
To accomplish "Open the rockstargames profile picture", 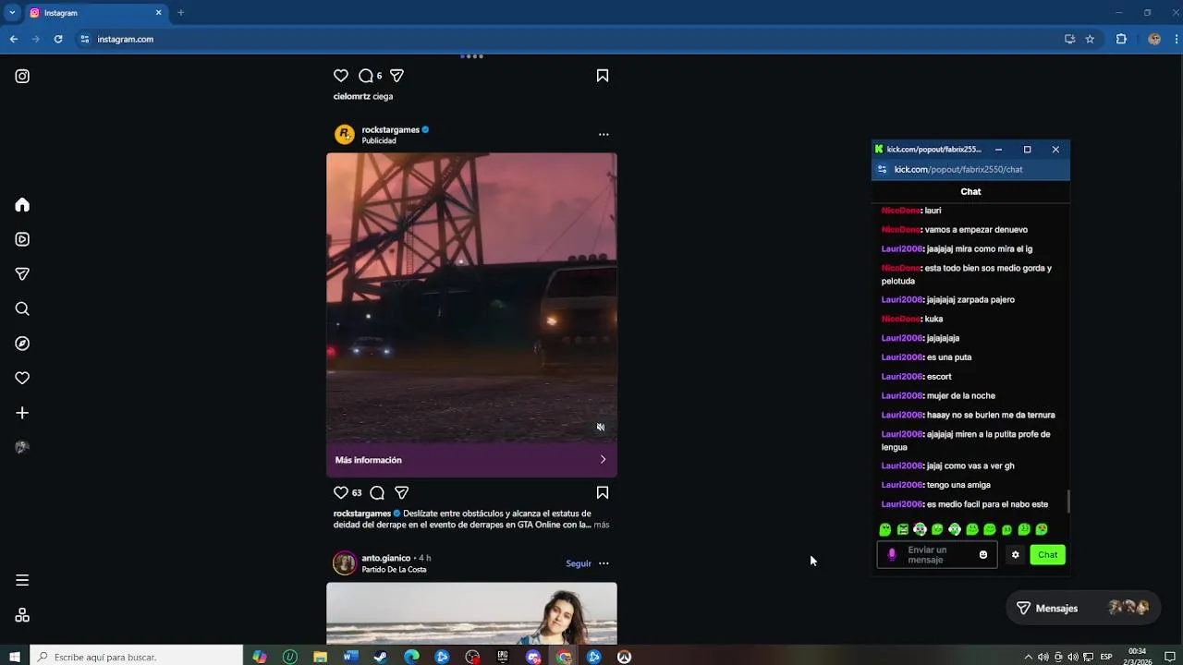I will click(x=345, y=135).
